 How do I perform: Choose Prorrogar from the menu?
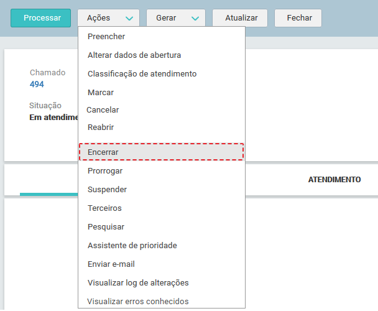coord(105,170)
